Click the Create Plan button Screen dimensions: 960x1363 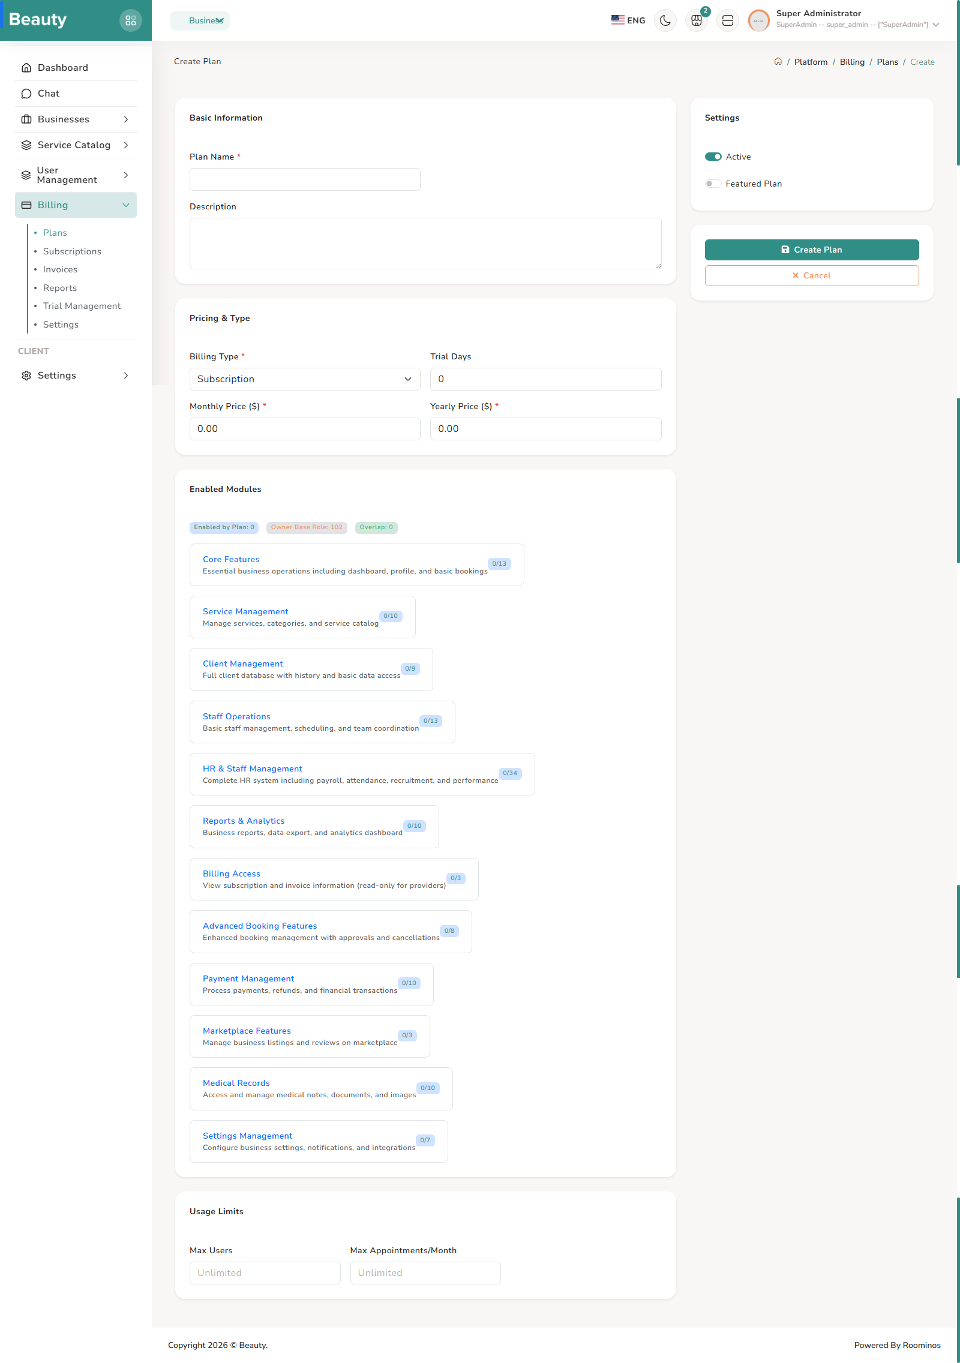[x=812, y=250]
